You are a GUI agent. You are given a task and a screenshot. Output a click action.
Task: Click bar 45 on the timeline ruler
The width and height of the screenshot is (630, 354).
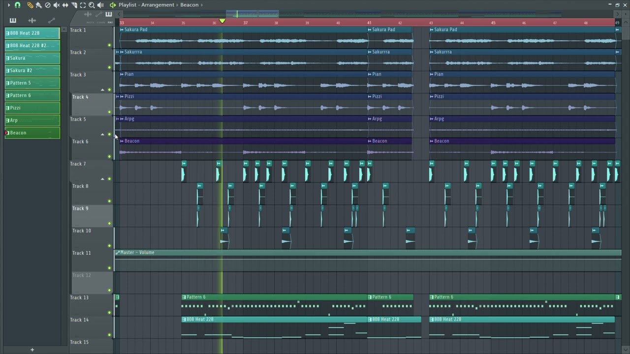point(493,23)
